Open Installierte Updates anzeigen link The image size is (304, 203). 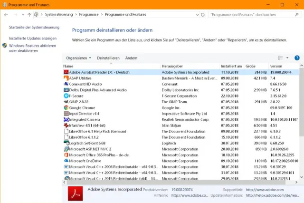tap(33, 39)
